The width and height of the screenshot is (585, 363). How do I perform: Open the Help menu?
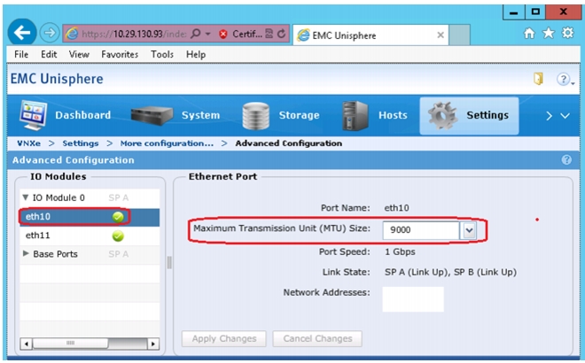(196, 54)
